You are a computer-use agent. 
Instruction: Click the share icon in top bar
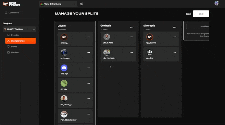[x=82, y=4]
